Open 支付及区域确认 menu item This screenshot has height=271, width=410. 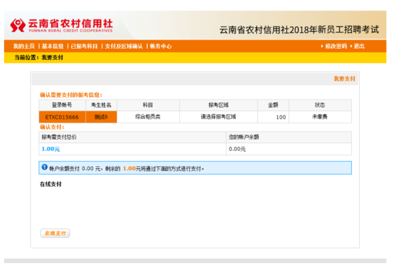click(x=123, y=46)
